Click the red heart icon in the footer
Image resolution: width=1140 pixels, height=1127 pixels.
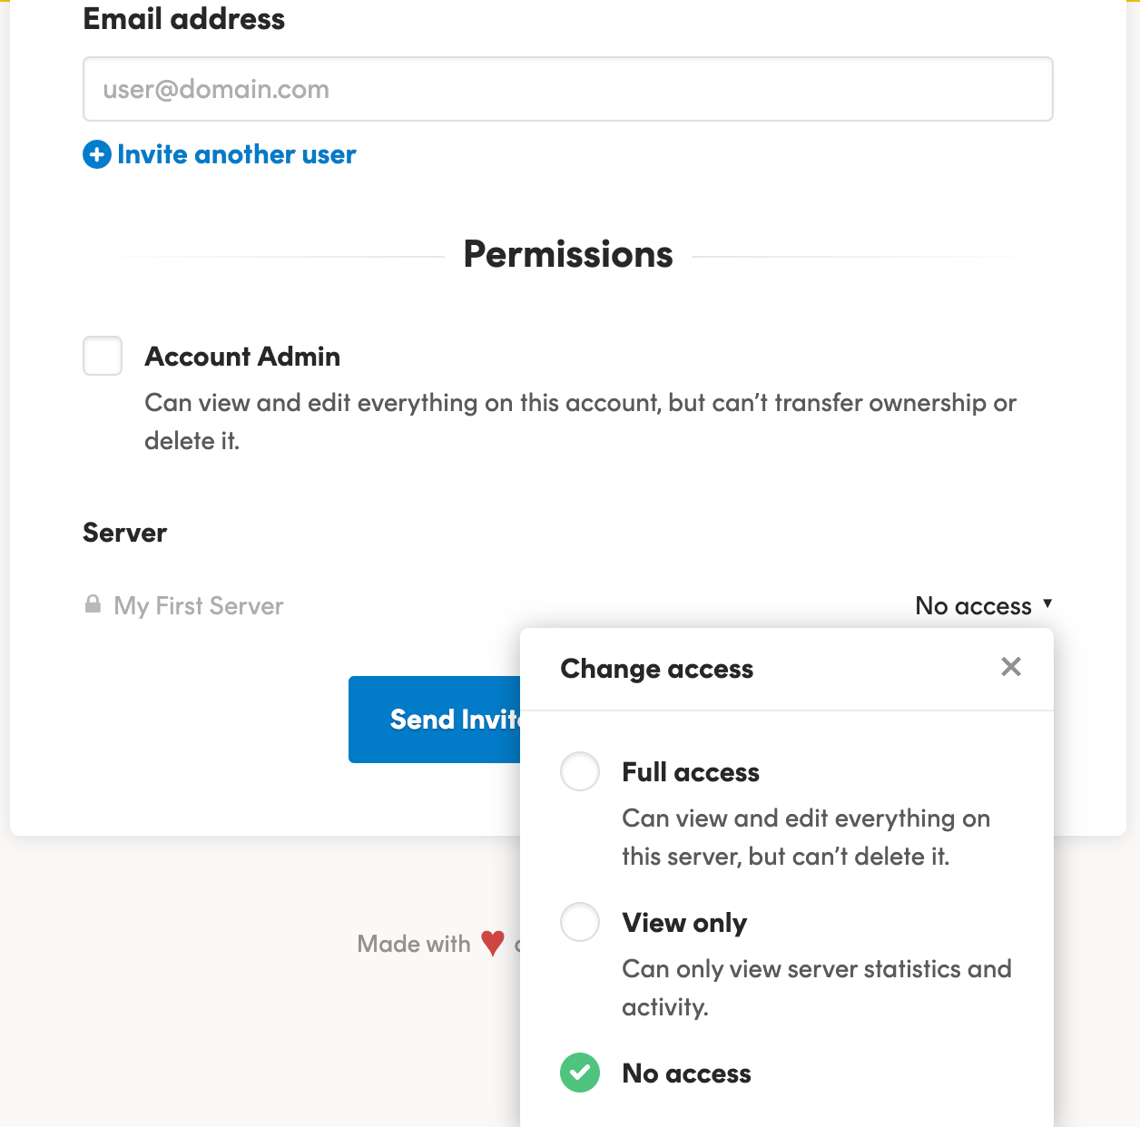(x=493, y=944)
